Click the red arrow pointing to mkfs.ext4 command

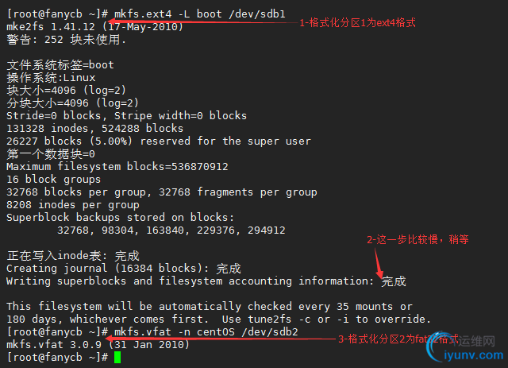coord(202,22)
